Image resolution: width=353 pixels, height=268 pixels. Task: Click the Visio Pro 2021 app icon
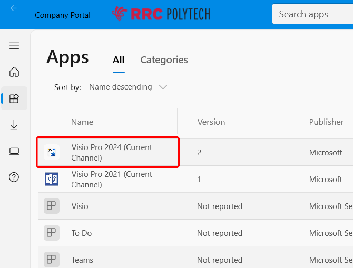(52, 179)
